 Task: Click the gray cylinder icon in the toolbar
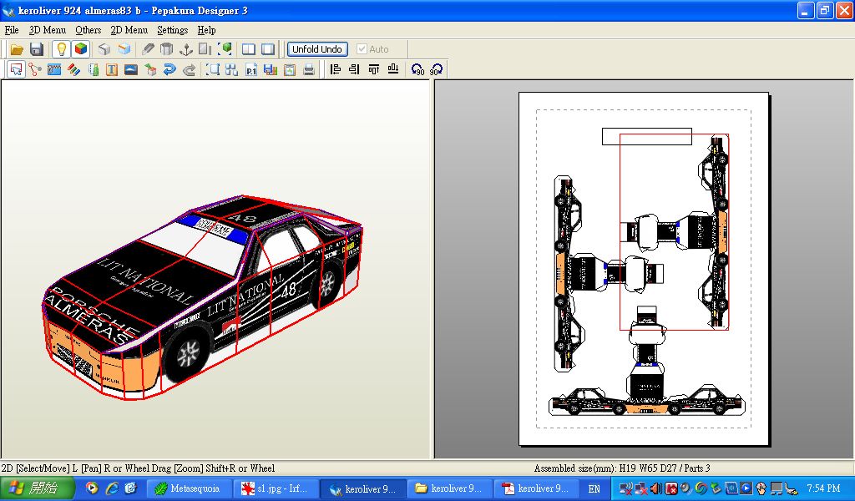[x=167, y=49]
